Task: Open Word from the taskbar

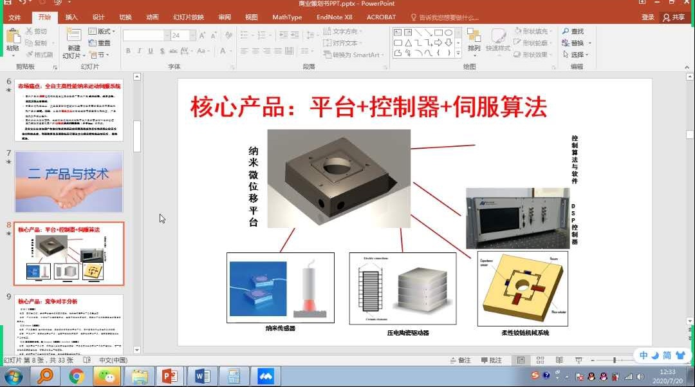Action: pyautogui.click(x=203, y=377)
